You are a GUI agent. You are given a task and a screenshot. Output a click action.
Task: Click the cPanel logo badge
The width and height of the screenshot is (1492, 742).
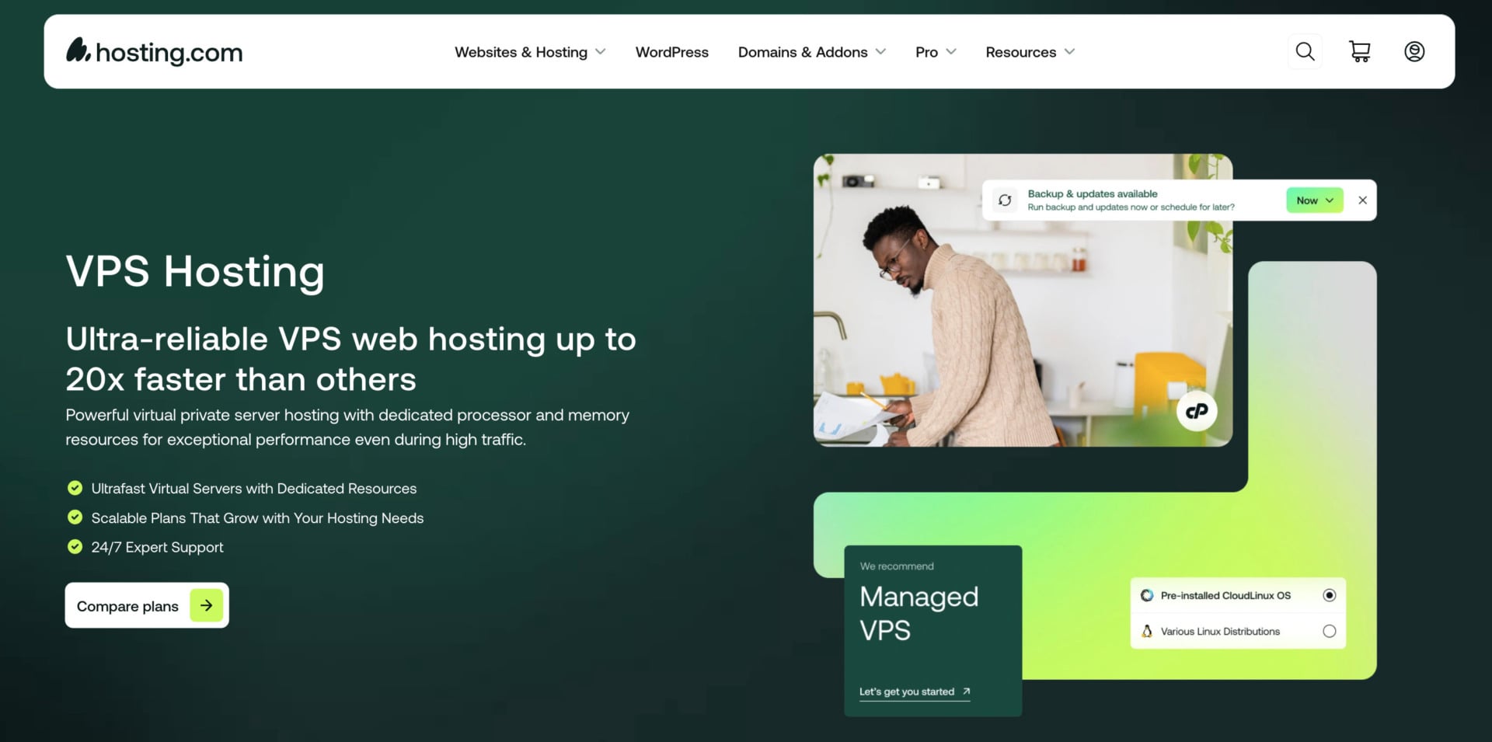1197,411
